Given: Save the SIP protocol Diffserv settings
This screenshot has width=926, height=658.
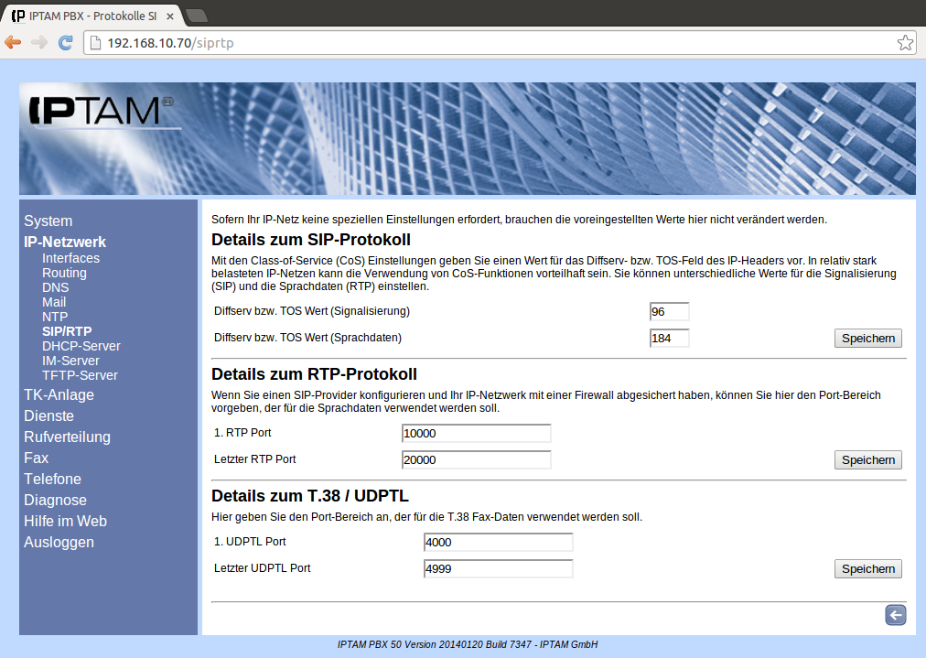Looking at the screenshot, I should click(x=867, y=339).
